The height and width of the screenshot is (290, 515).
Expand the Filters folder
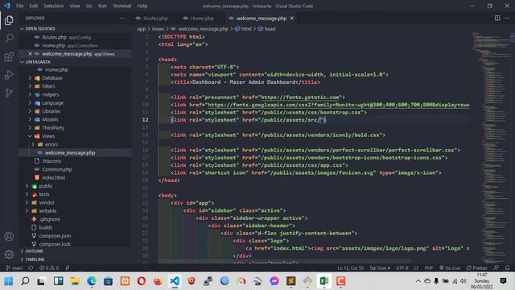48,86
